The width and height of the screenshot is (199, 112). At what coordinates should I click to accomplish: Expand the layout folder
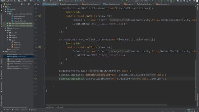click(8, 35)
